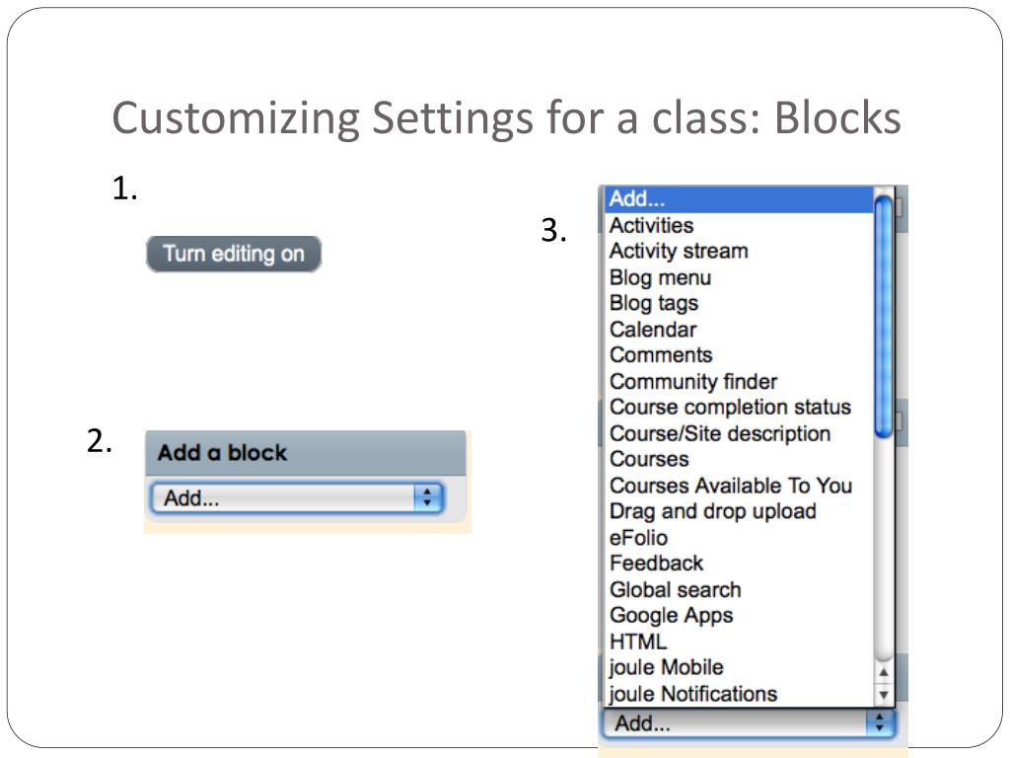Select Google Apps from list
The image size is (1010, 758).
671,615
